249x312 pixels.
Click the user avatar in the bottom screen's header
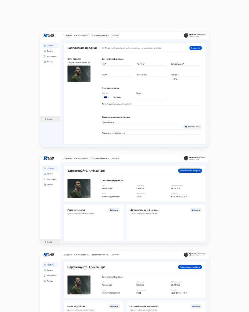tap(186, 255)
